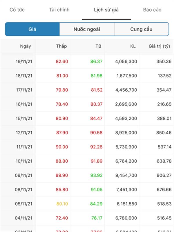174x232 pixels.
Task: Tap the volume 8,925,000 cell
Action: tap(126, 133)
